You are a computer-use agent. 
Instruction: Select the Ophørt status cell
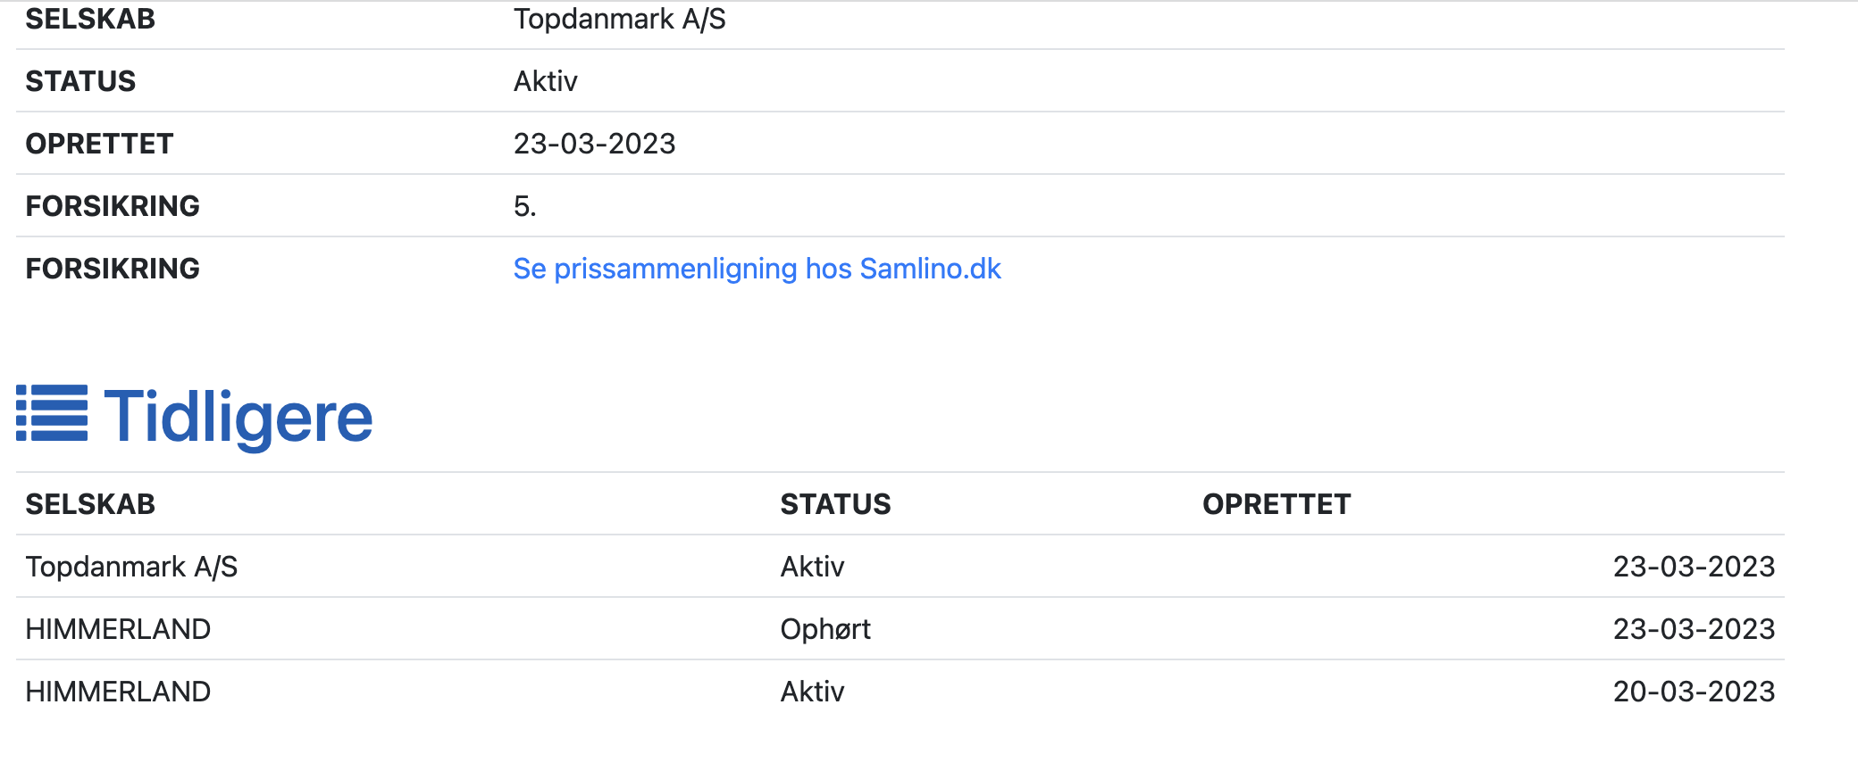click(825, 629)
